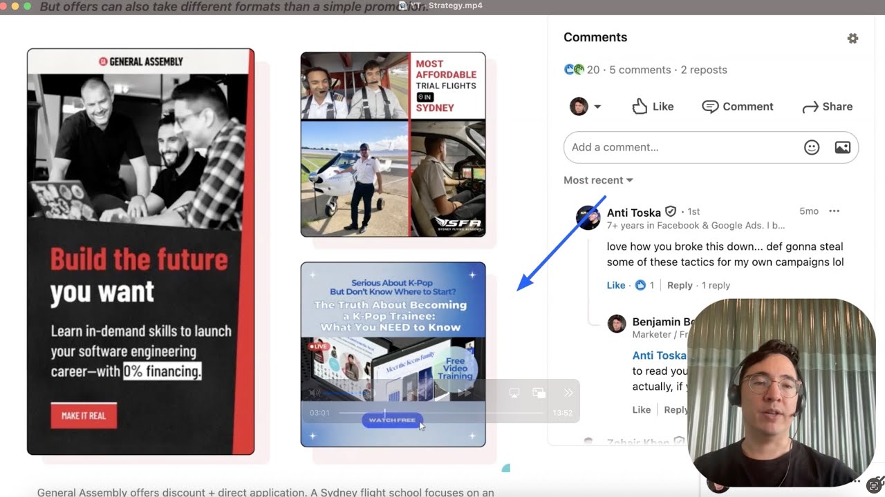
Task: Click the reaction icons beside 20
Action: click(x=574, y=70)
